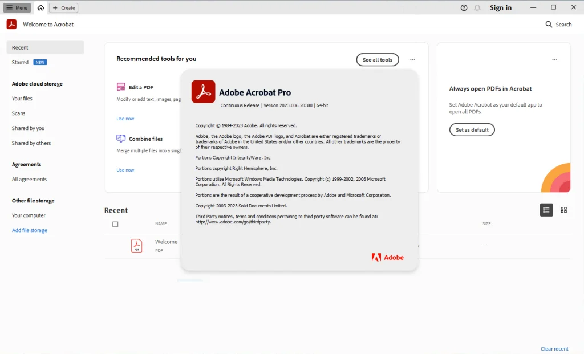Click the thirdparty URL in the About dialog
Viewport: 584px width, 354px height.
point(233,222)
